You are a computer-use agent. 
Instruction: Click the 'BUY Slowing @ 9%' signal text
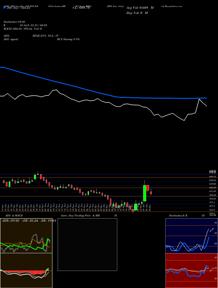[68, 39]
